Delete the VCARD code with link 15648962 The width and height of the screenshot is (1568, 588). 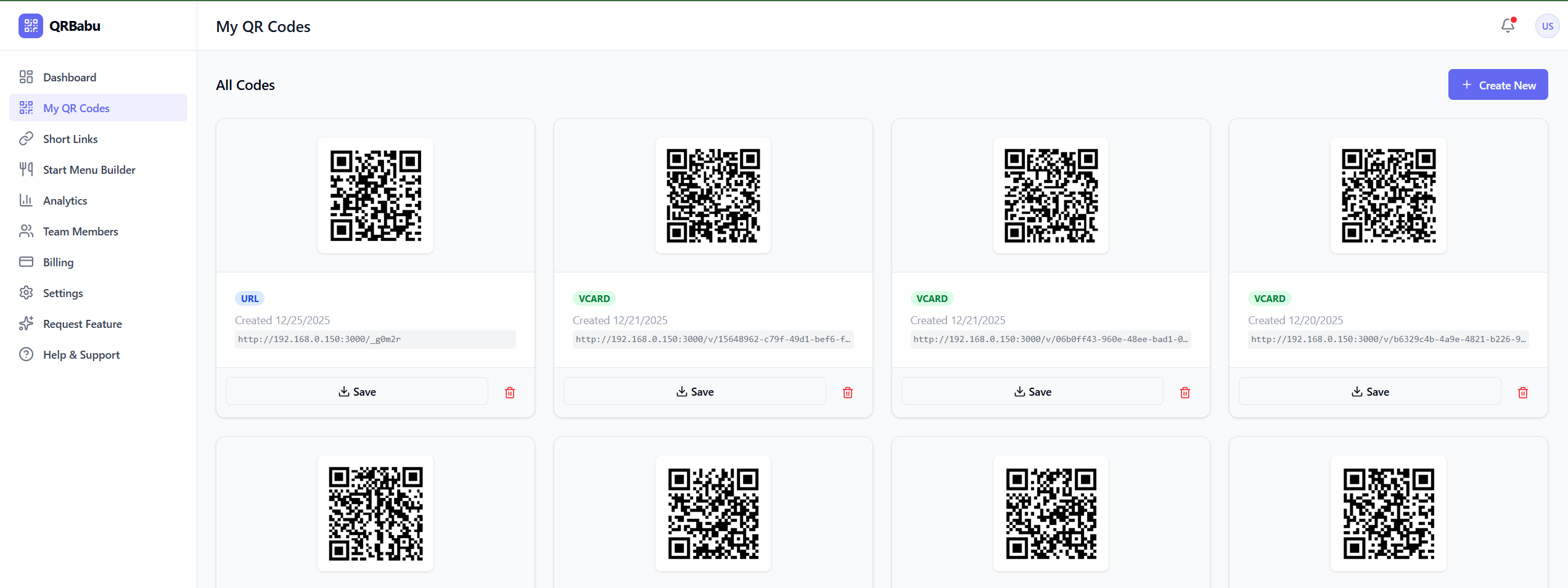click(x=848, y=392)
